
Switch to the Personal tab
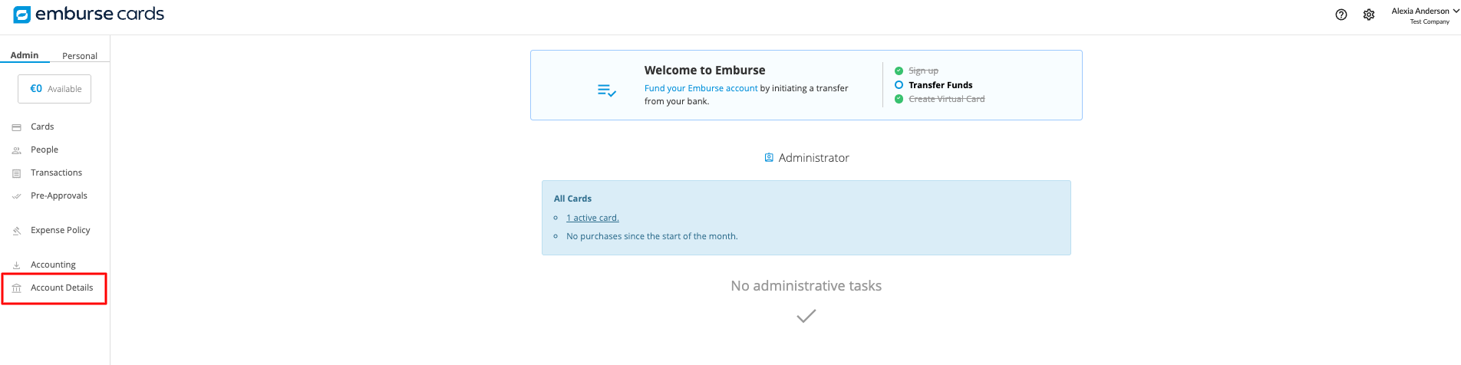(x=80, y=56)
